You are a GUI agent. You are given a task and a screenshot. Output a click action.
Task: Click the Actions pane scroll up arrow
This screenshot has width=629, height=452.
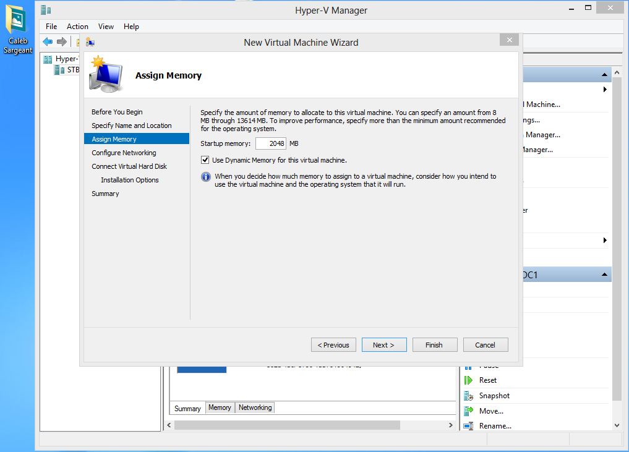pyautogui.click(x=617, y=72)
